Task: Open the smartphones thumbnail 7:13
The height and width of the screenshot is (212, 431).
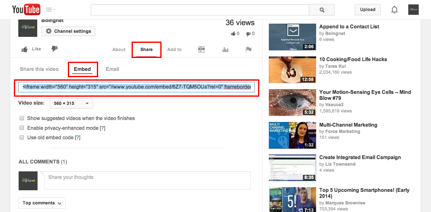Action: tap(292, 200)
